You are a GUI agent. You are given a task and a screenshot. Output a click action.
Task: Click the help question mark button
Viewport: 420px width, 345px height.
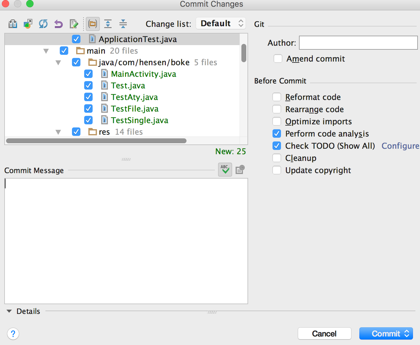(x=13, y=334)
